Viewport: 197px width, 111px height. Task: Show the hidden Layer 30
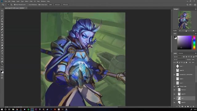pos(175,70)
